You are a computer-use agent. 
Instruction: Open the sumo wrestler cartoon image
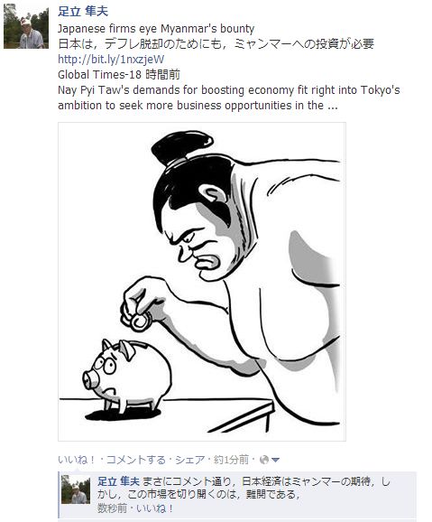pos(202,282)
